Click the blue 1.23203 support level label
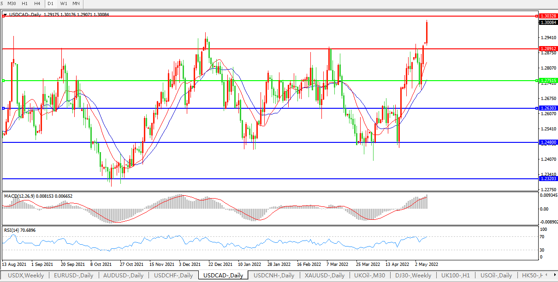The height and width of the screenshot is (282, 558). point(547,179)
